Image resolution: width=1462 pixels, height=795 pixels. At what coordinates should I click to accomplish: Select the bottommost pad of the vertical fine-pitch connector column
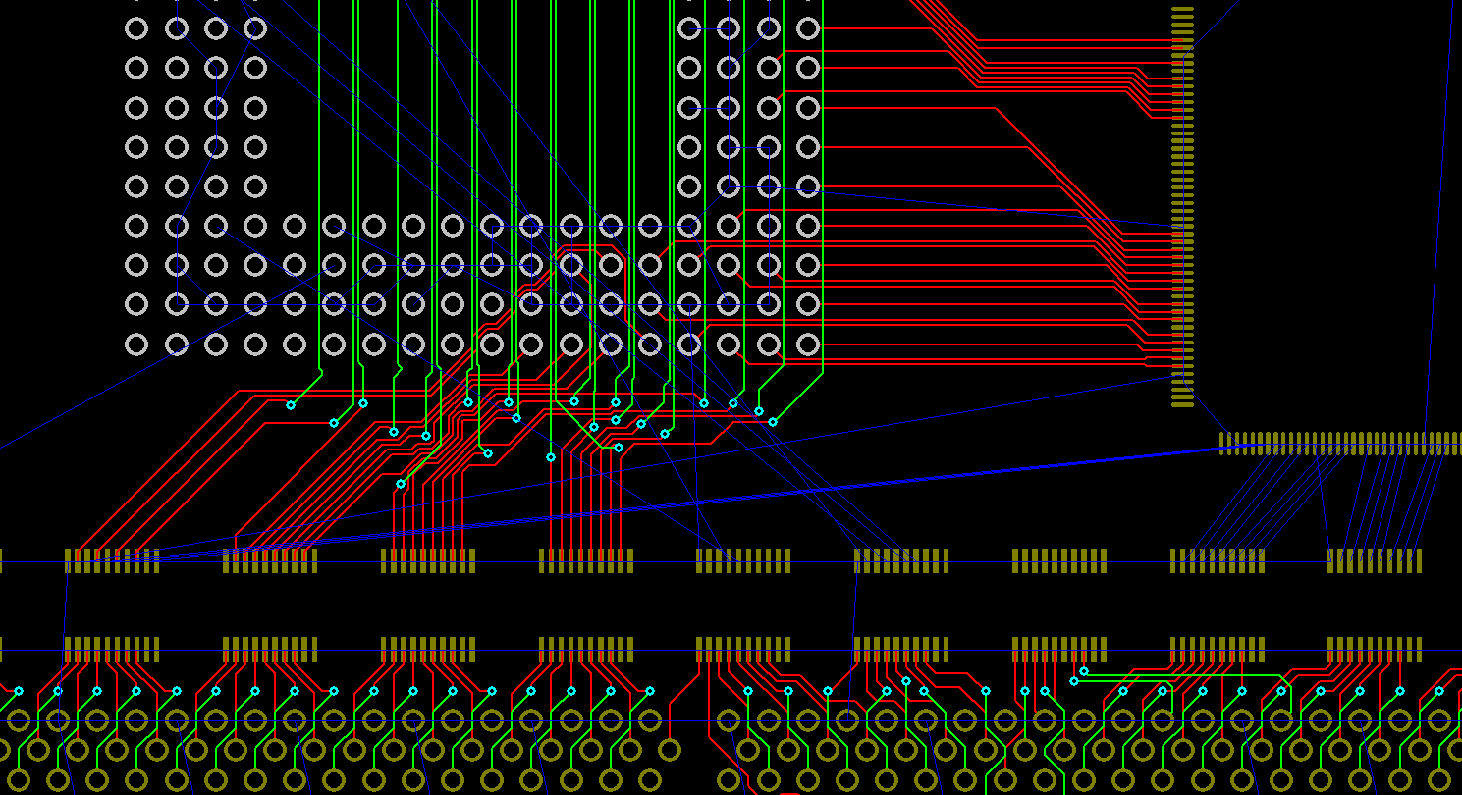(1182, 404)
